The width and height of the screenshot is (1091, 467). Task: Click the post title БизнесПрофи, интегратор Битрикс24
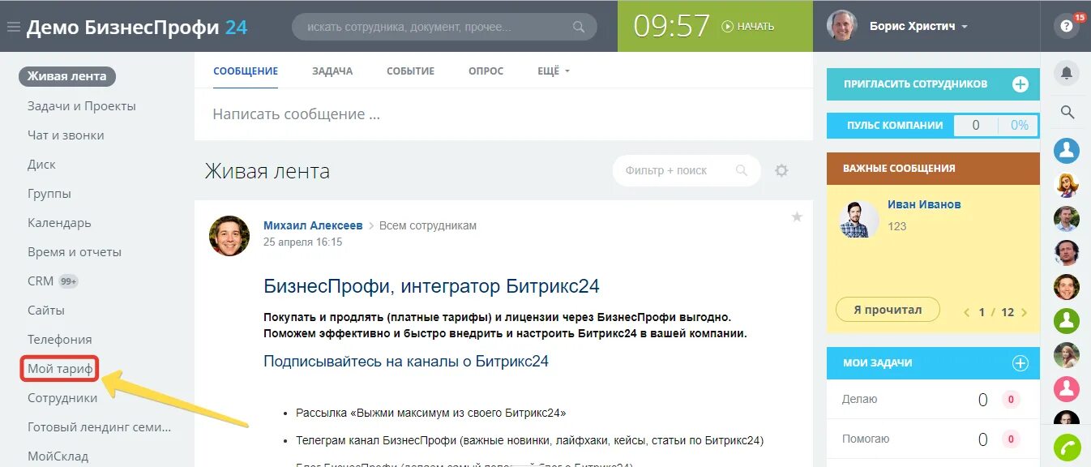pos(431,286)
